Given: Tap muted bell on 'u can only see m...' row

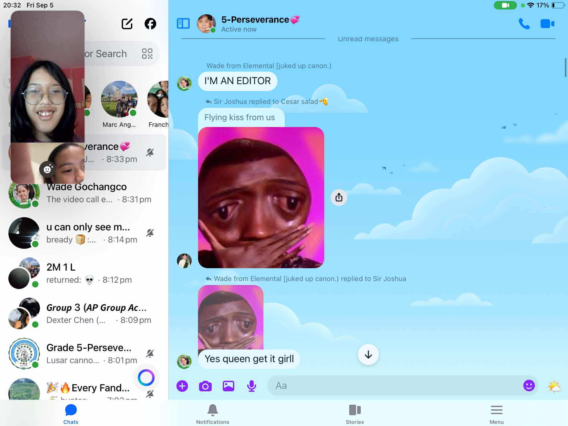Looking at the screenshot, I should tap(150, 233).
